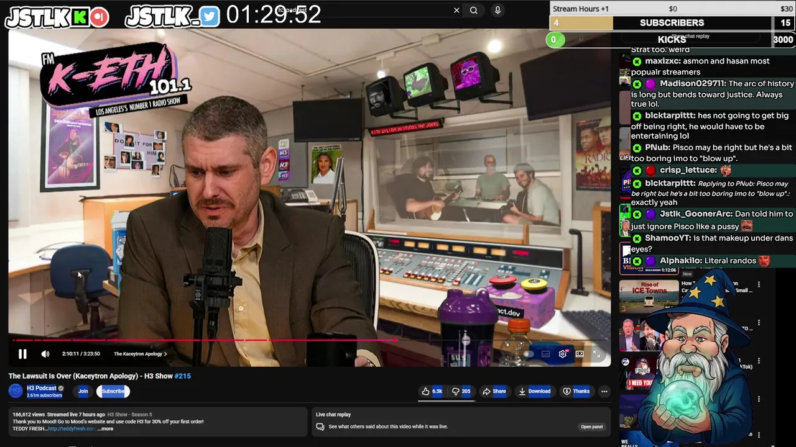Open the teddyfresh.com link in description
This screenshot has width=796, height=447.
coord(72,429)
